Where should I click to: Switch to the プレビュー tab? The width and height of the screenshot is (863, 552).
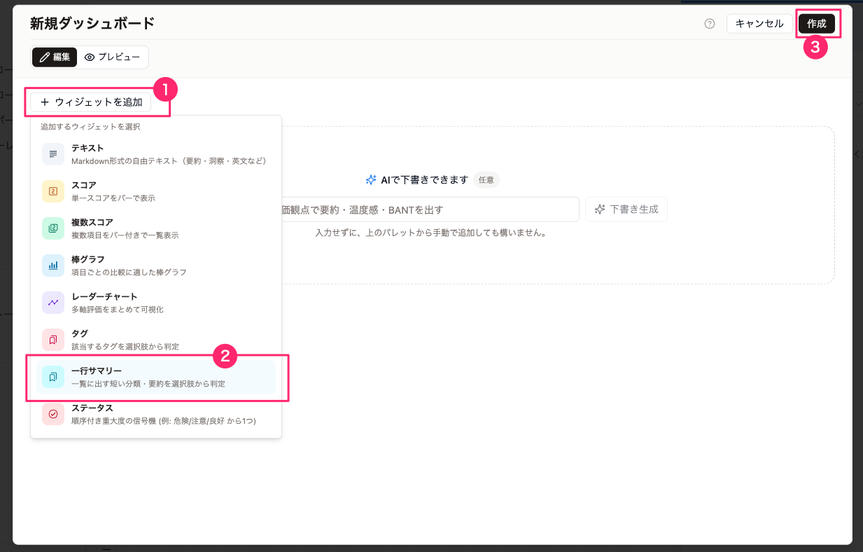point(112,57)
